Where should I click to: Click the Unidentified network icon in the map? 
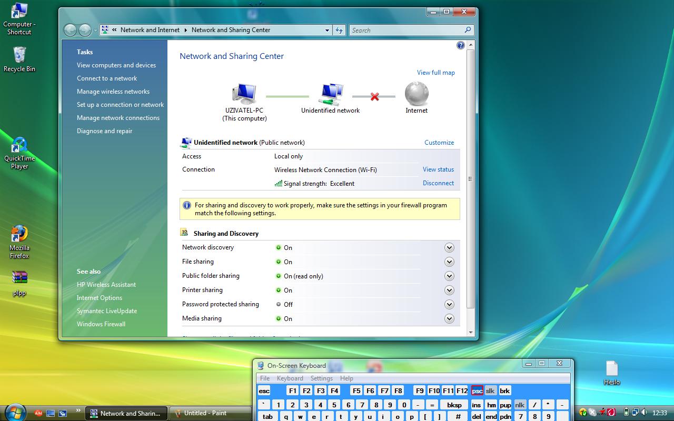click(331, 94)
